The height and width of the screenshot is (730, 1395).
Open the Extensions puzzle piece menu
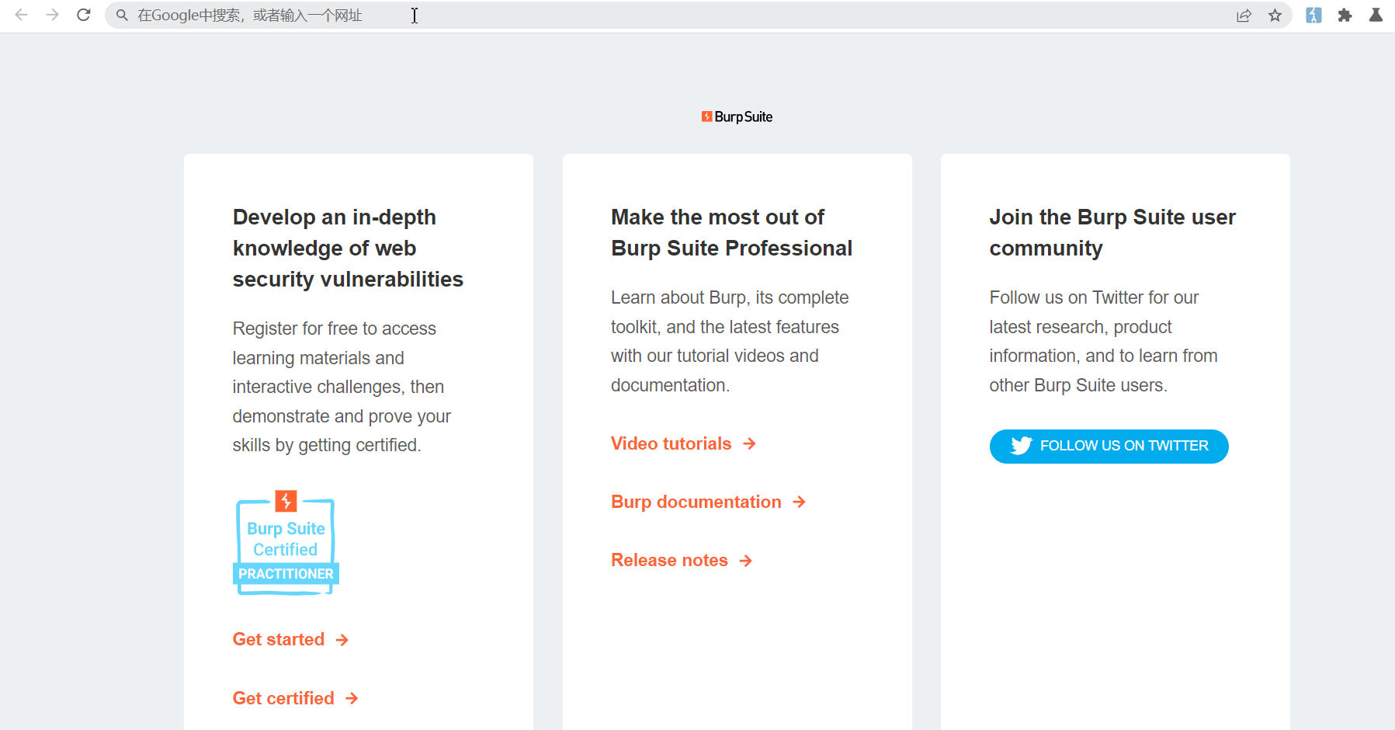1345,16
